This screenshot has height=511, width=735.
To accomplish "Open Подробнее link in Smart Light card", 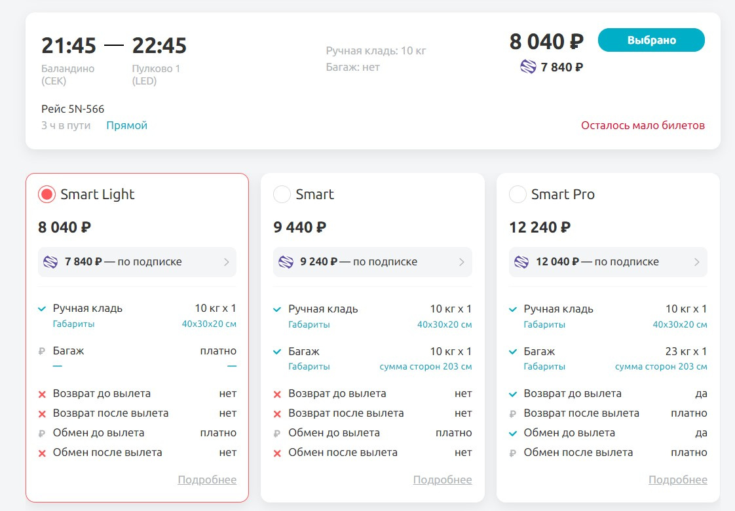I will 207,480.
